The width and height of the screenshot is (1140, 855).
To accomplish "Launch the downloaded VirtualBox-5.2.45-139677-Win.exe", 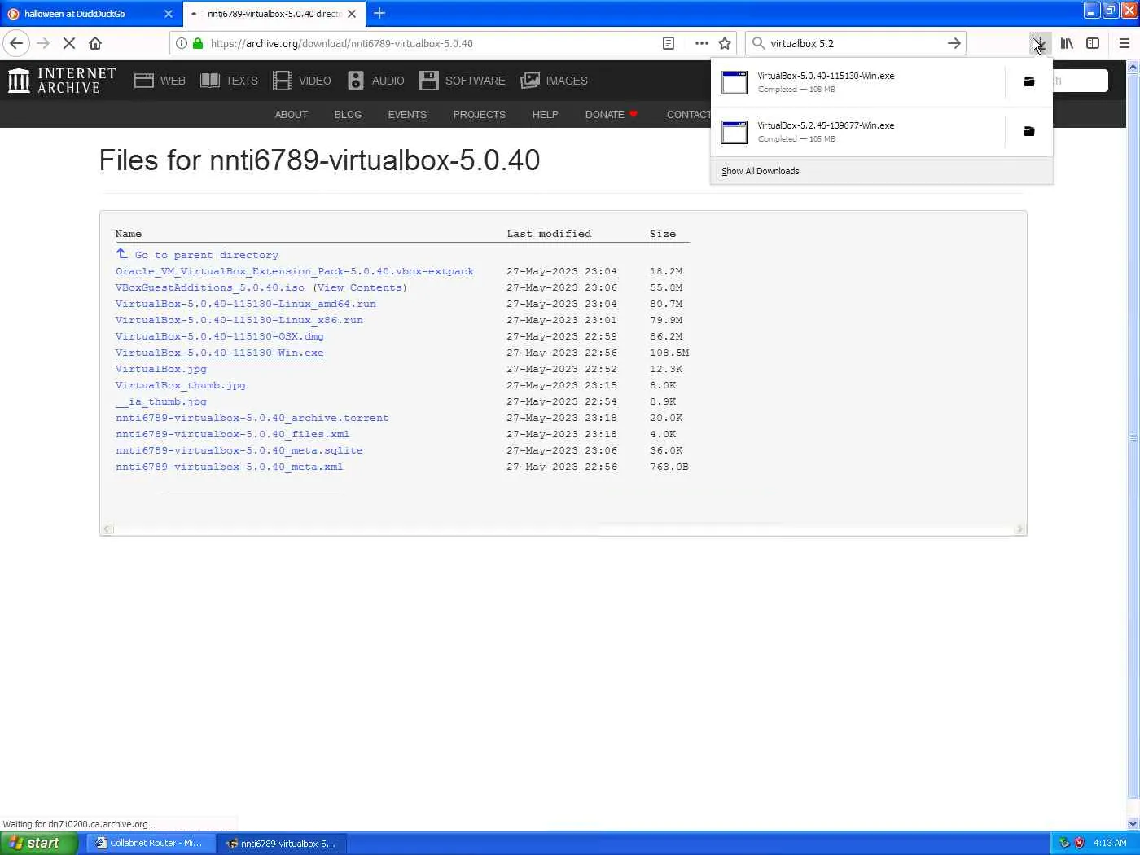I will click(x=857, y=132).
